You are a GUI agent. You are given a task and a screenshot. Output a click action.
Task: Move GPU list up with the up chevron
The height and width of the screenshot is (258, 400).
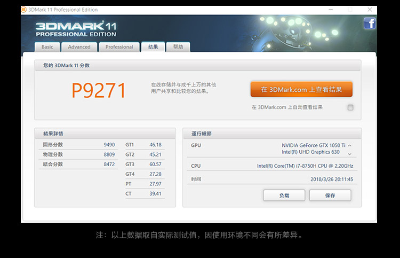[350, 145]
